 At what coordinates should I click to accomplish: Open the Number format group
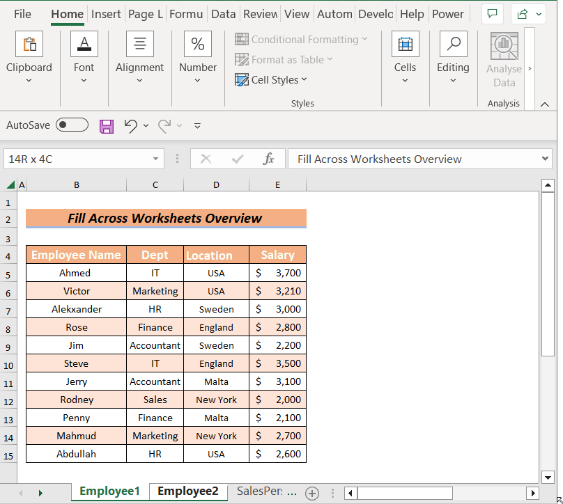point(197,57)
